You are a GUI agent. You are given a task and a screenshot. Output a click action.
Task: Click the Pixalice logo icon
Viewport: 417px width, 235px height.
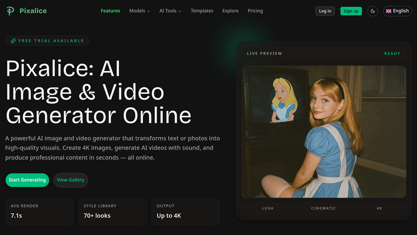pyautogui.click(x=10, y=10)
